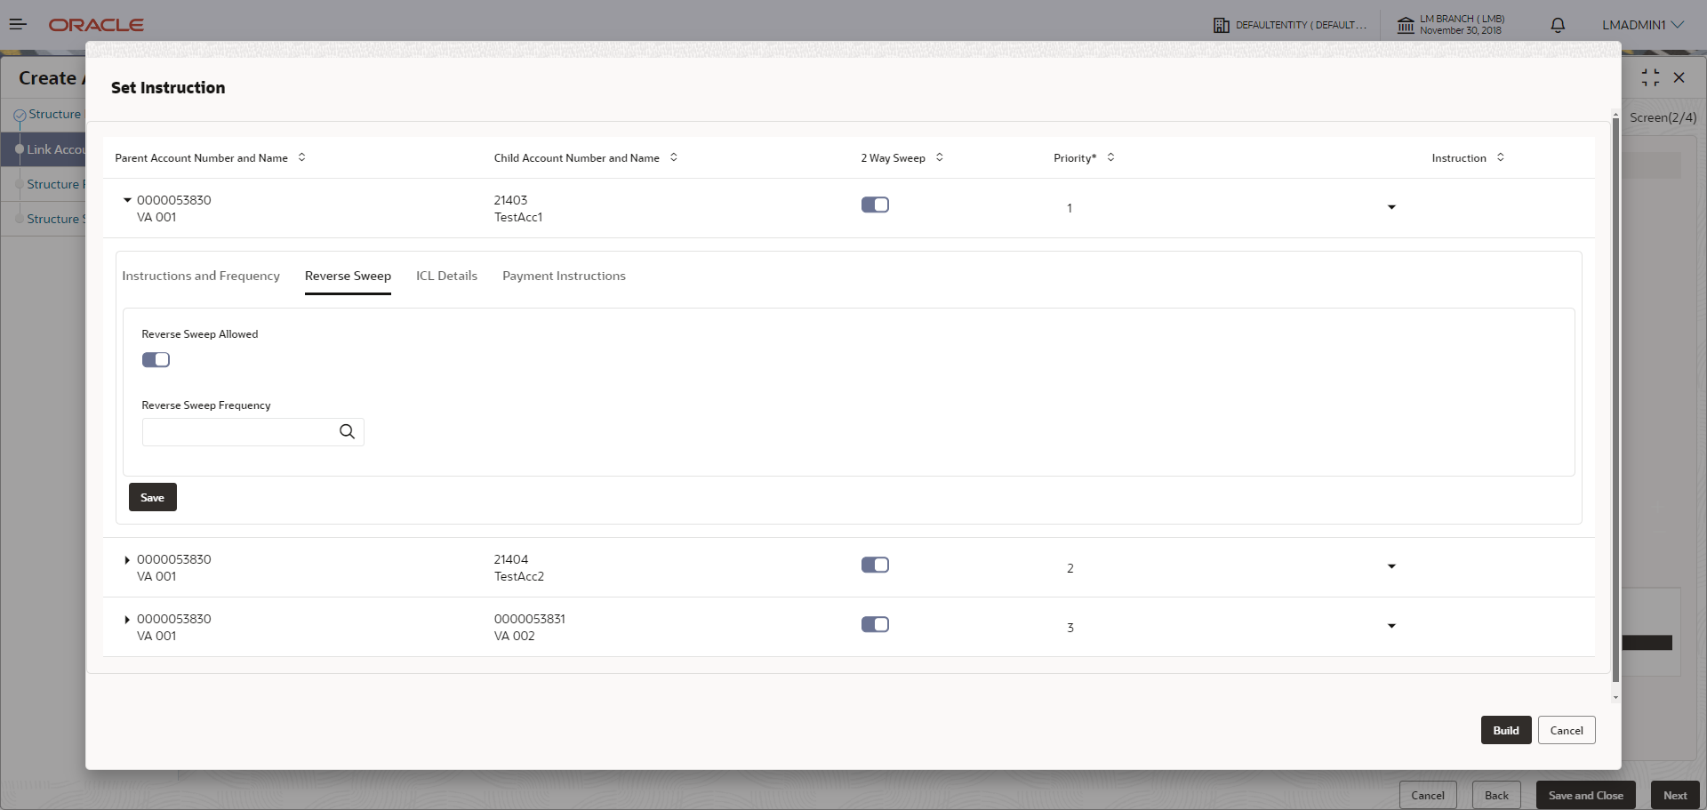Click the Save button
Image resolution: width=1707 pixels, height=810 pixels.
[153, 498]
